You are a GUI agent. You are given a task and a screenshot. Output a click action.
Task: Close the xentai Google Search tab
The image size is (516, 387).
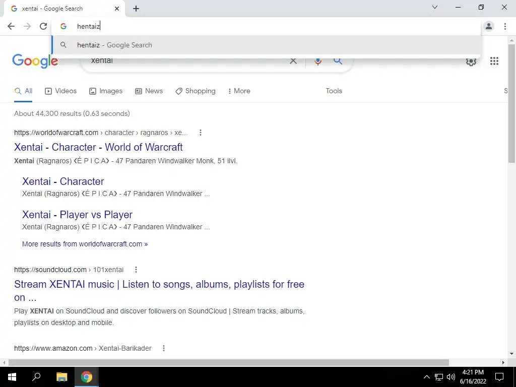[117, 9]
